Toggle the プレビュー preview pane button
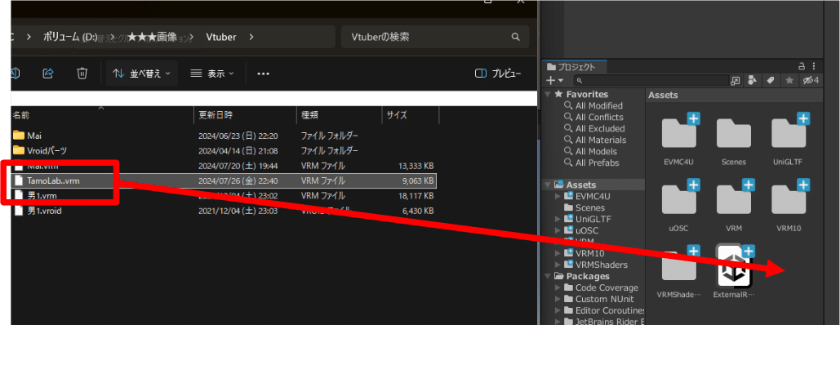Screen dimensions: 840x383 [498, 74]
